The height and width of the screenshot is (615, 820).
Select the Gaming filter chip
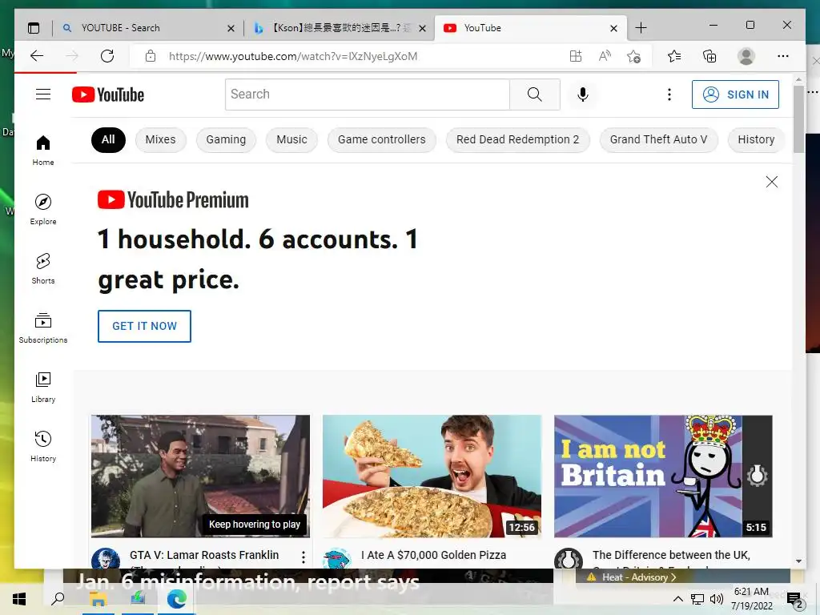point(226,139)
